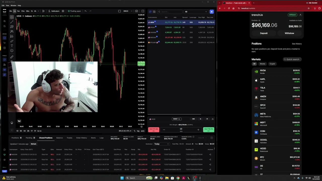Screen dimensions: 322x181
Task: Click the detach watchlist panel icon
Action: click(x=150, y=12)
